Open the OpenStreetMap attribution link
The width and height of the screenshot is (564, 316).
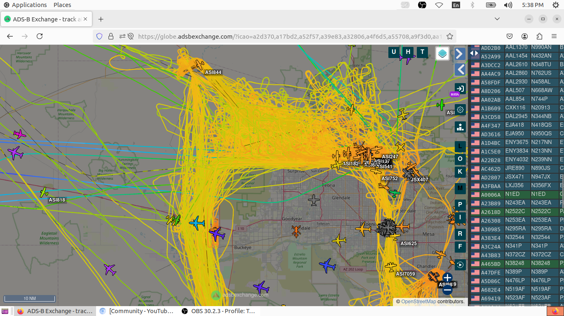click(418, 302)
